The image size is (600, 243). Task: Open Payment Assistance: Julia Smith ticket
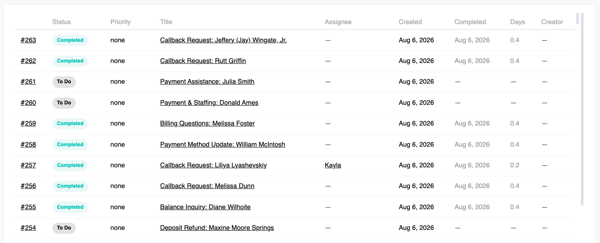click(x=207, y=82)
